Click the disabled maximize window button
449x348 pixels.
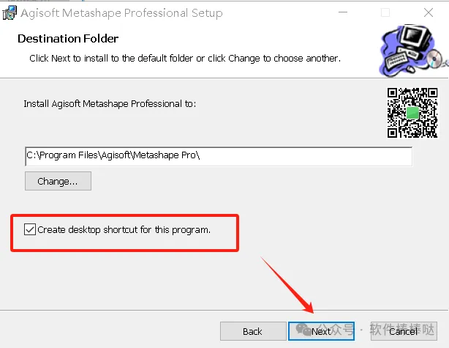(385, 12)
